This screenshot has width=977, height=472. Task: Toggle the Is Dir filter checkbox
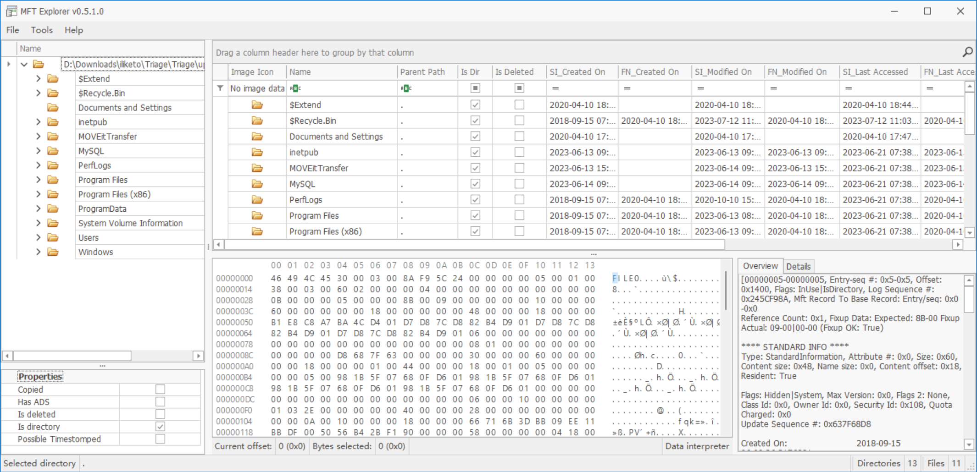[475, 88]
